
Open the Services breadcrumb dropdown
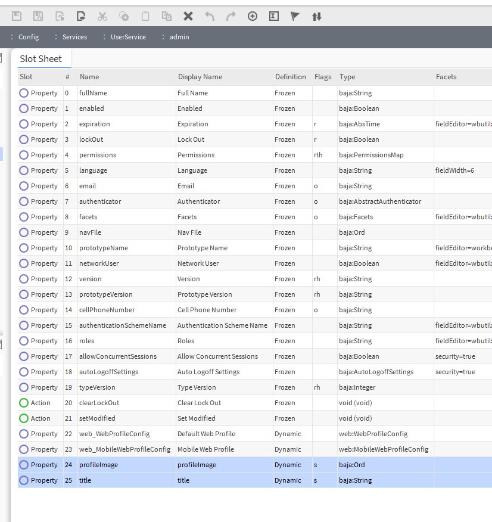click(x=57, y=37)
